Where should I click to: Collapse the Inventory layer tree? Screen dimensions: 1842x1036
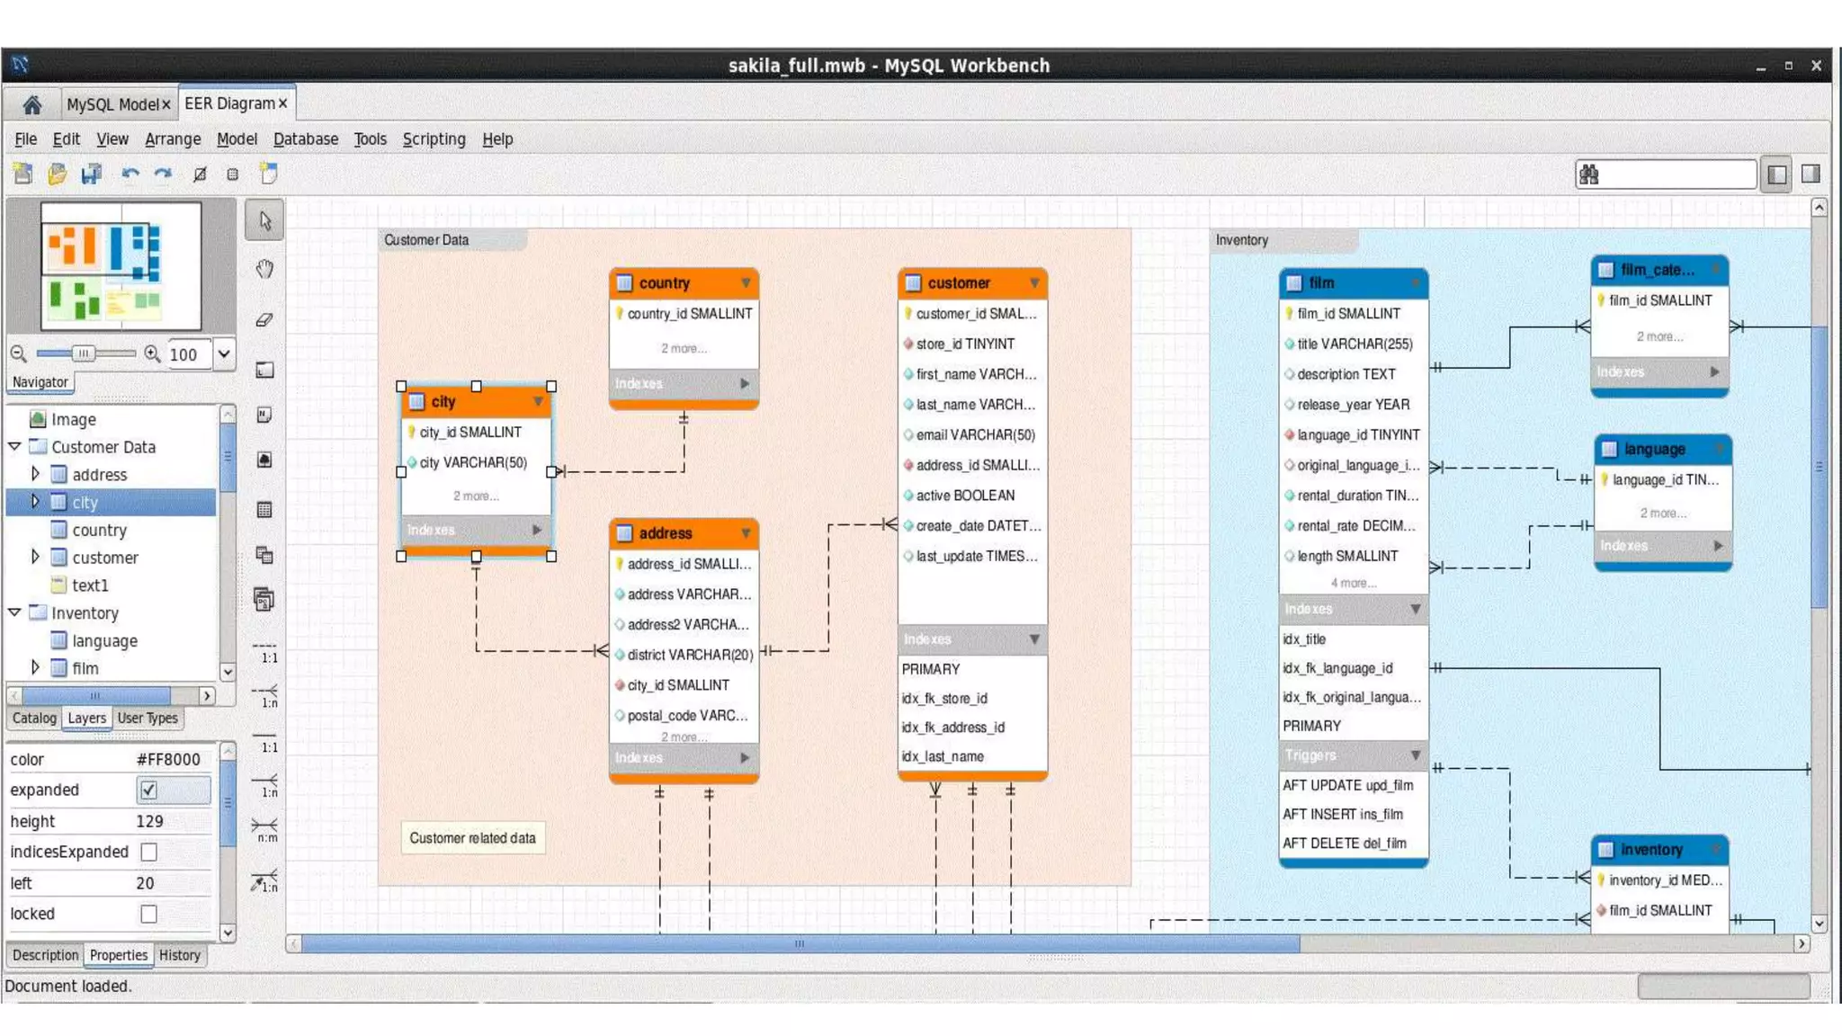point(14,612)
